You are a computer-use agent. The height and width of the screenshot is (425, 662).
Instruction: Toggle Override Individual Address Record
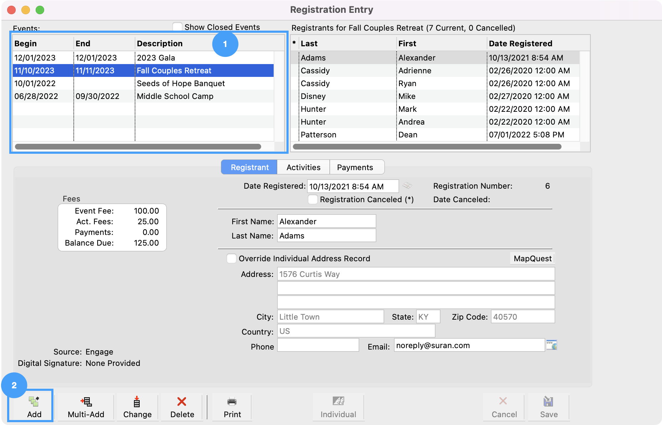coord(232,258)
